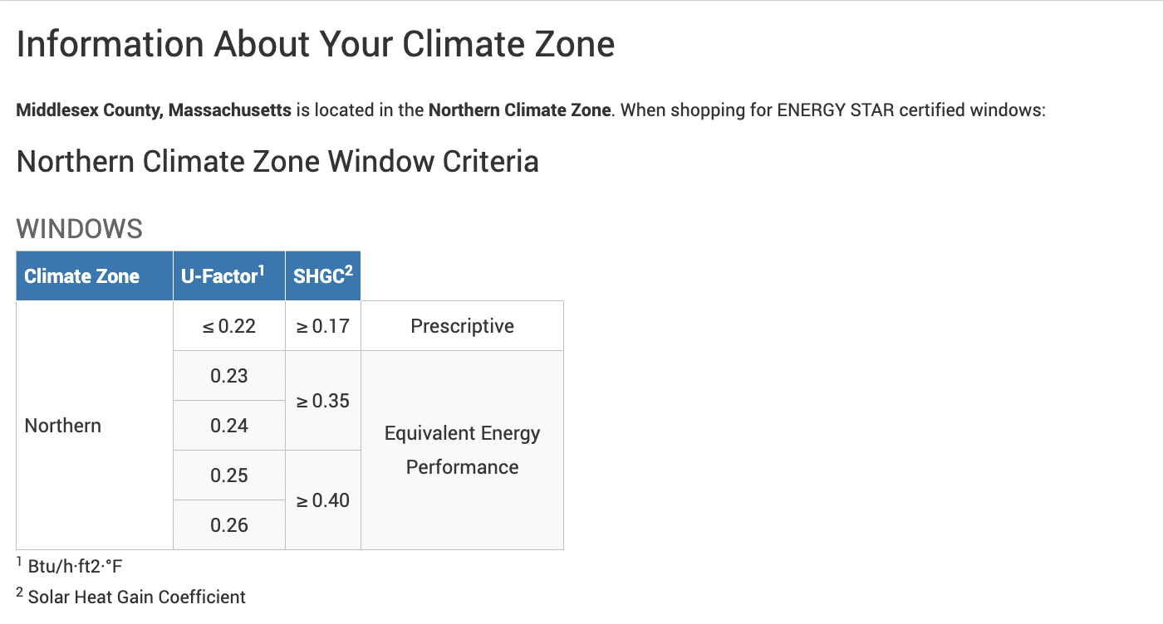Click the Northern Climate Zone Window Criteria heading
This screenshot has width=1163, height=624.
[277, 161]
